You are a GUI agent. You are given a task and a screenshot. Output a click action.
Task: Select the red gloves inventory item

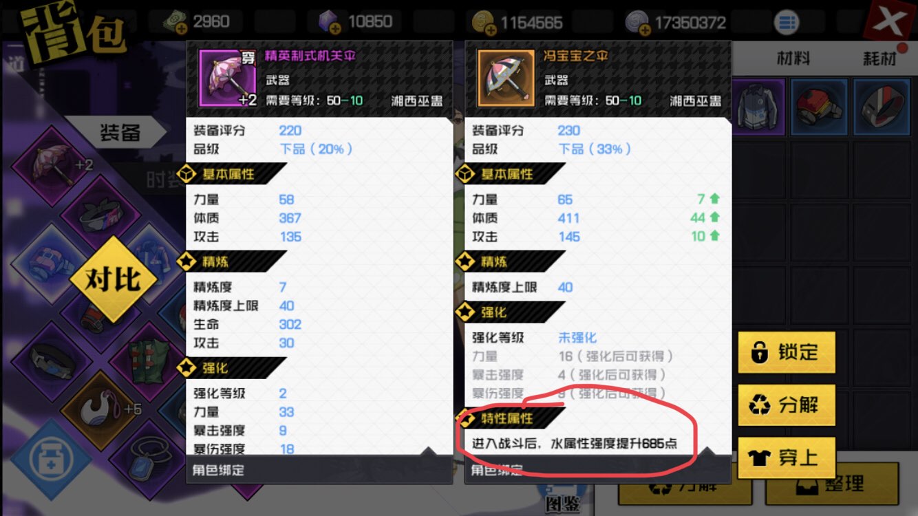(x=818, y=107)
